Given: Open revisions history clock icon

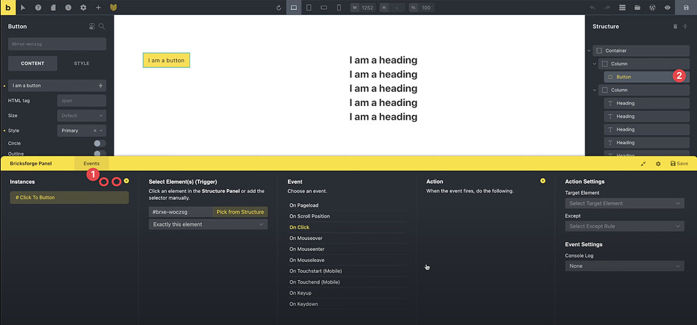Looking at the screenshot, I should pyautogui.click(x=68, y=7).
